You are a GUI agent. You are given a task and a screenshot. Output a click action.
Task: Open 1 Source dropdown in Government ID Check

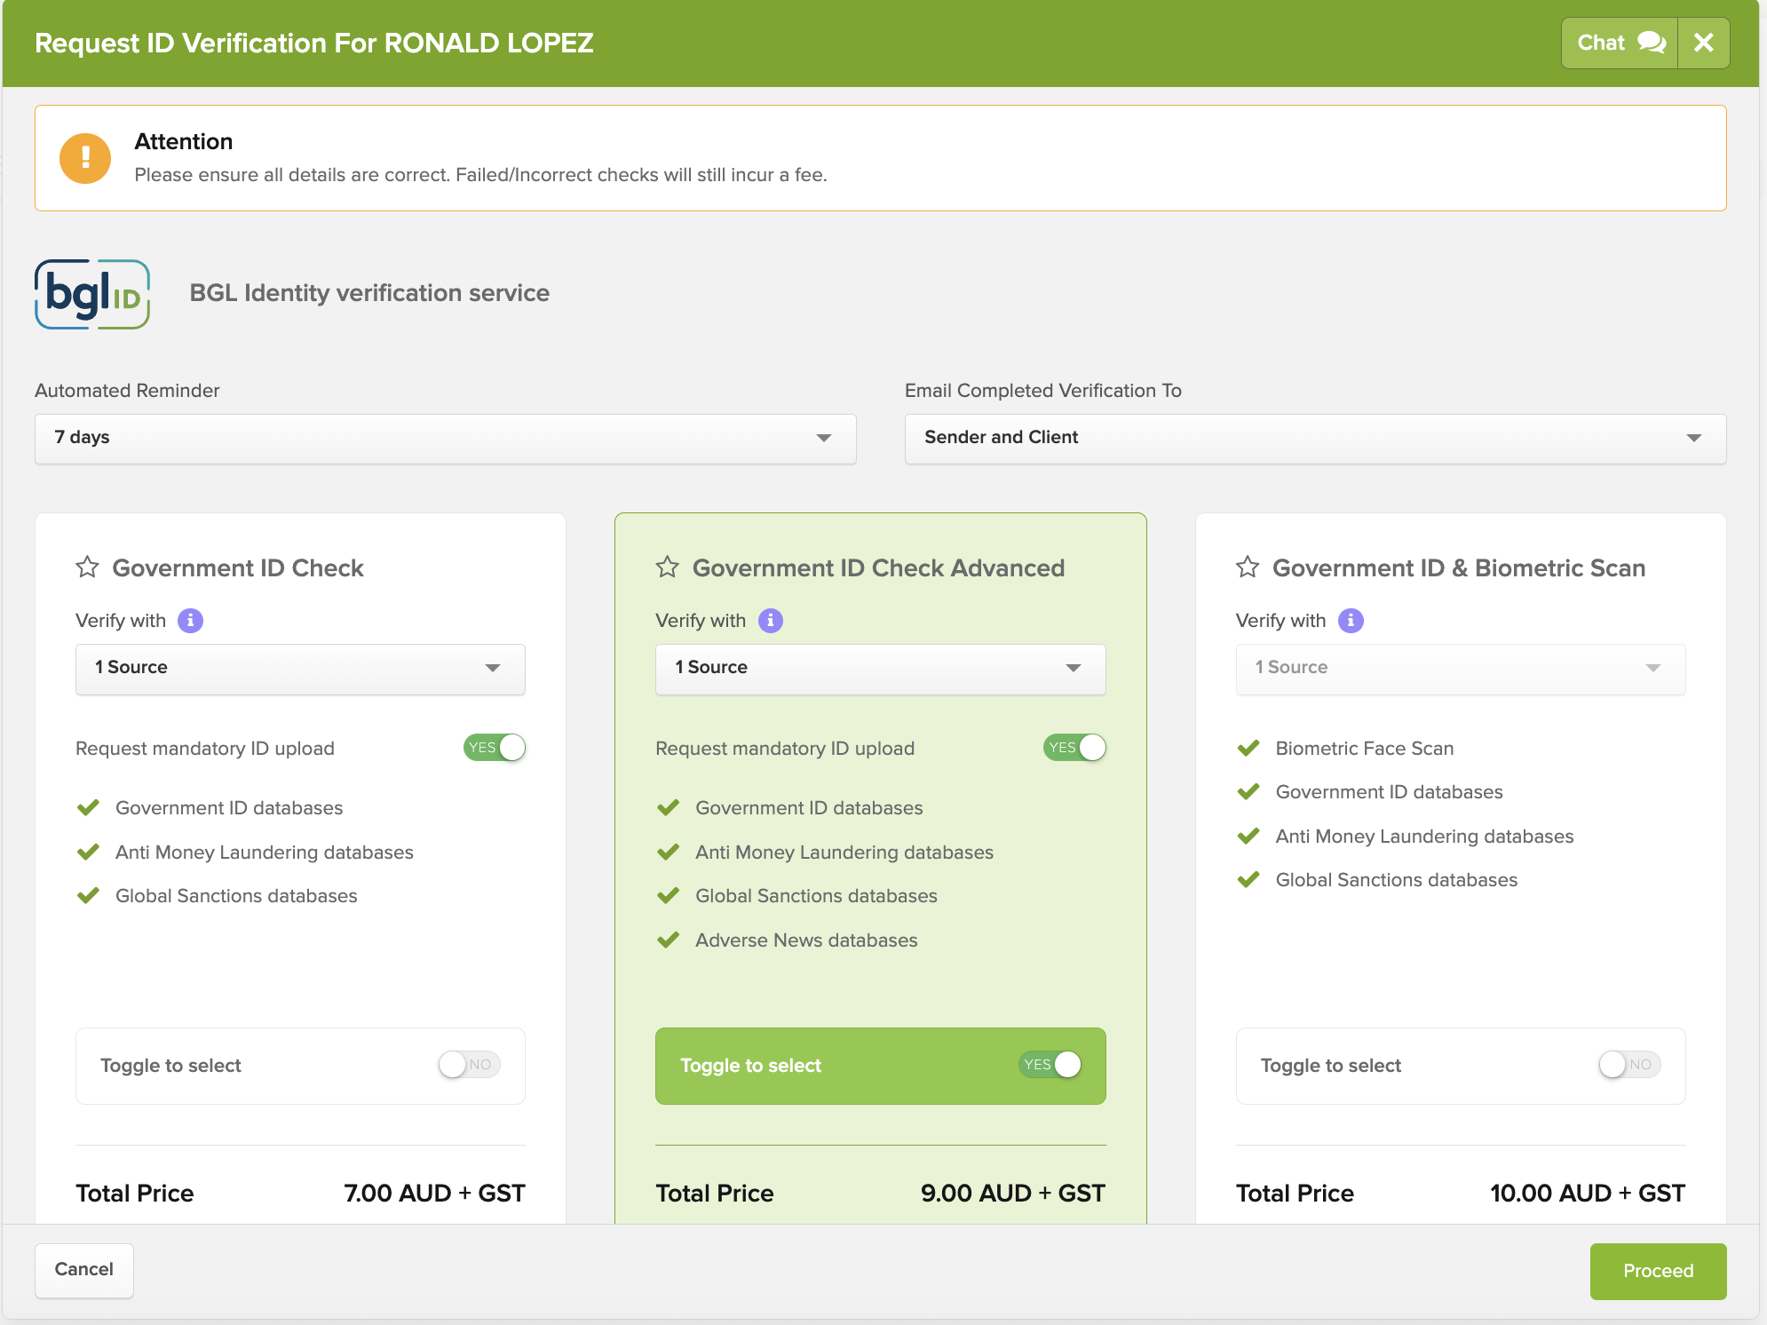(x=300, y=669)
